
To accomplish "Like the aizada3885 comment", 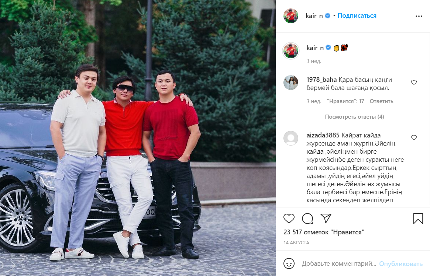I will point(414,137).
